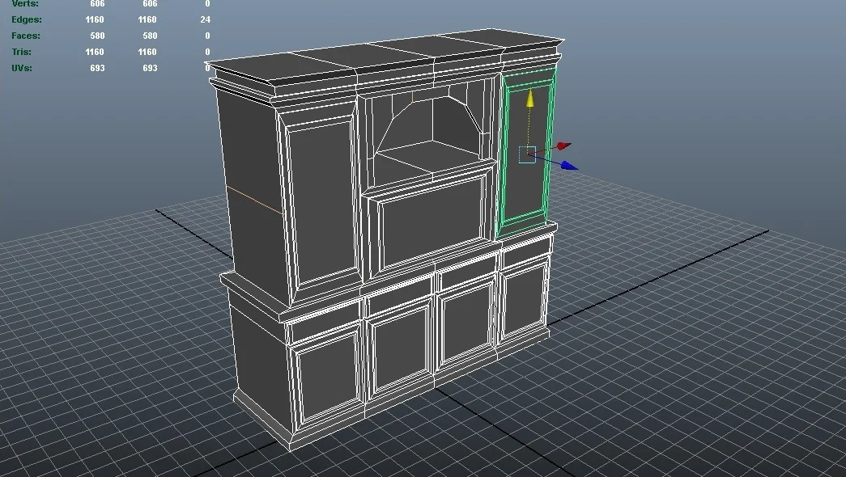846x477 pixels.
Task: Select the green-highlighted cabinet door panel
Action: point(525,153)
